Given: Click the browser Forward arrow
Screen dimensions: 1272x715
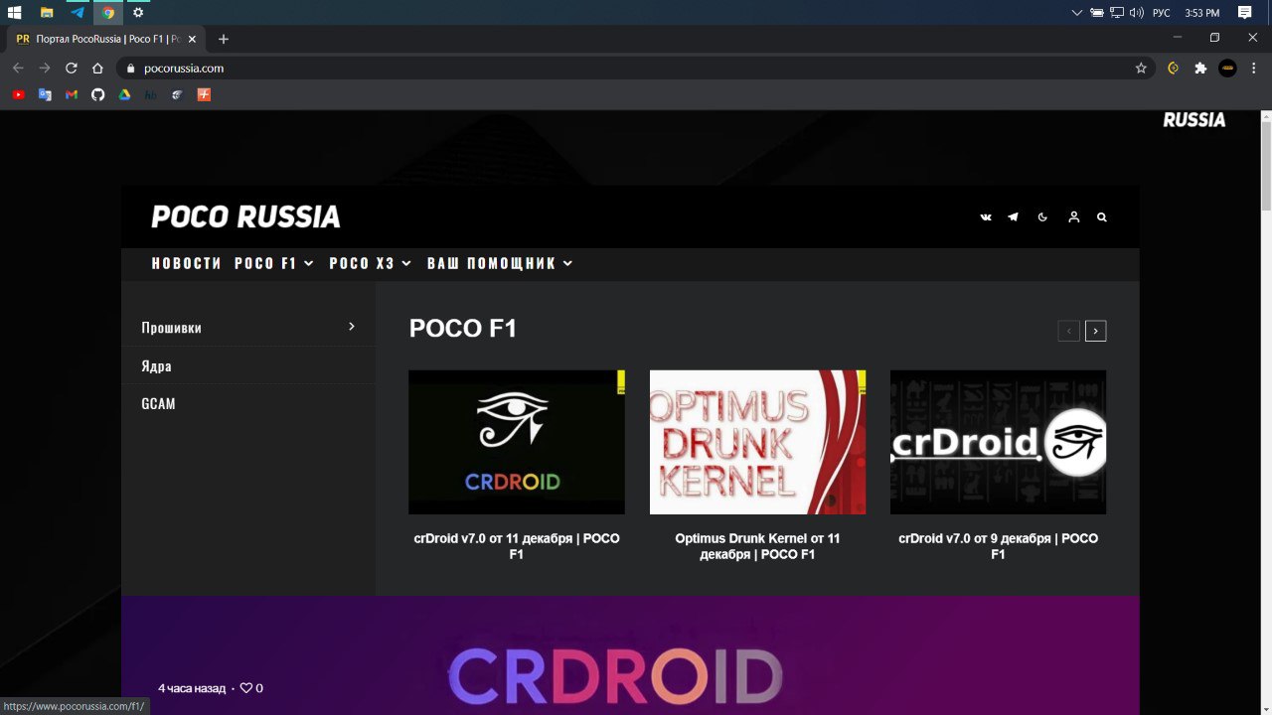Looking at the screenshot, I should tap(45, 69).
